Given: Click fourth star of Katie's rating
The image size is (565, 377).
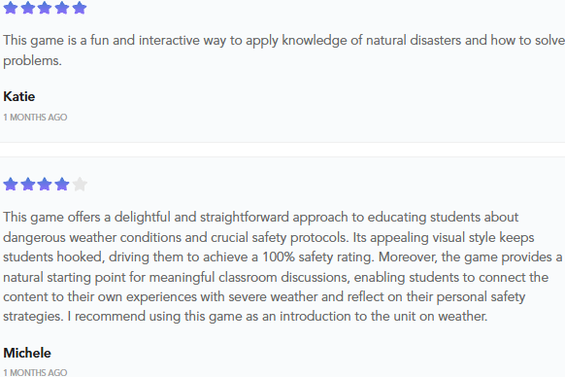Looking at the screenshot, I should [x=62, y=8].
